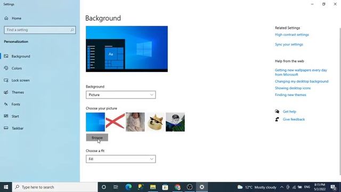
Task: Launch Microsoft Edge from taskbar
Action: click(x=128, y=187)
